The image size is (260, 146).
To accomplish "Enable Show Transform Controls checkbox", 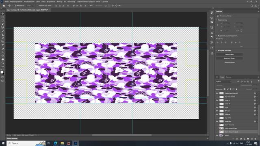I will click(37, 6).
